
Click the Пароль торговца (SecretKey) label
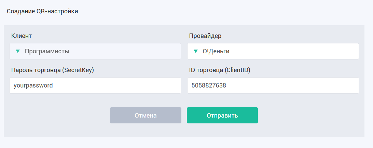53,70
